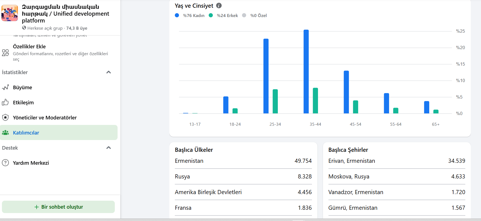Collapse the Destek section chevron
This screenshot has width=481, height=221.
point(108,148)
